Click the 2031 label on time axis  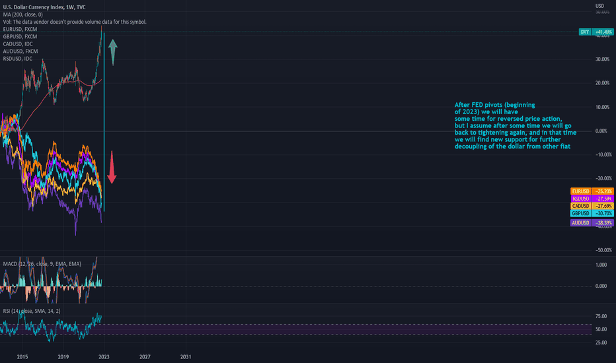click(186, 356)
